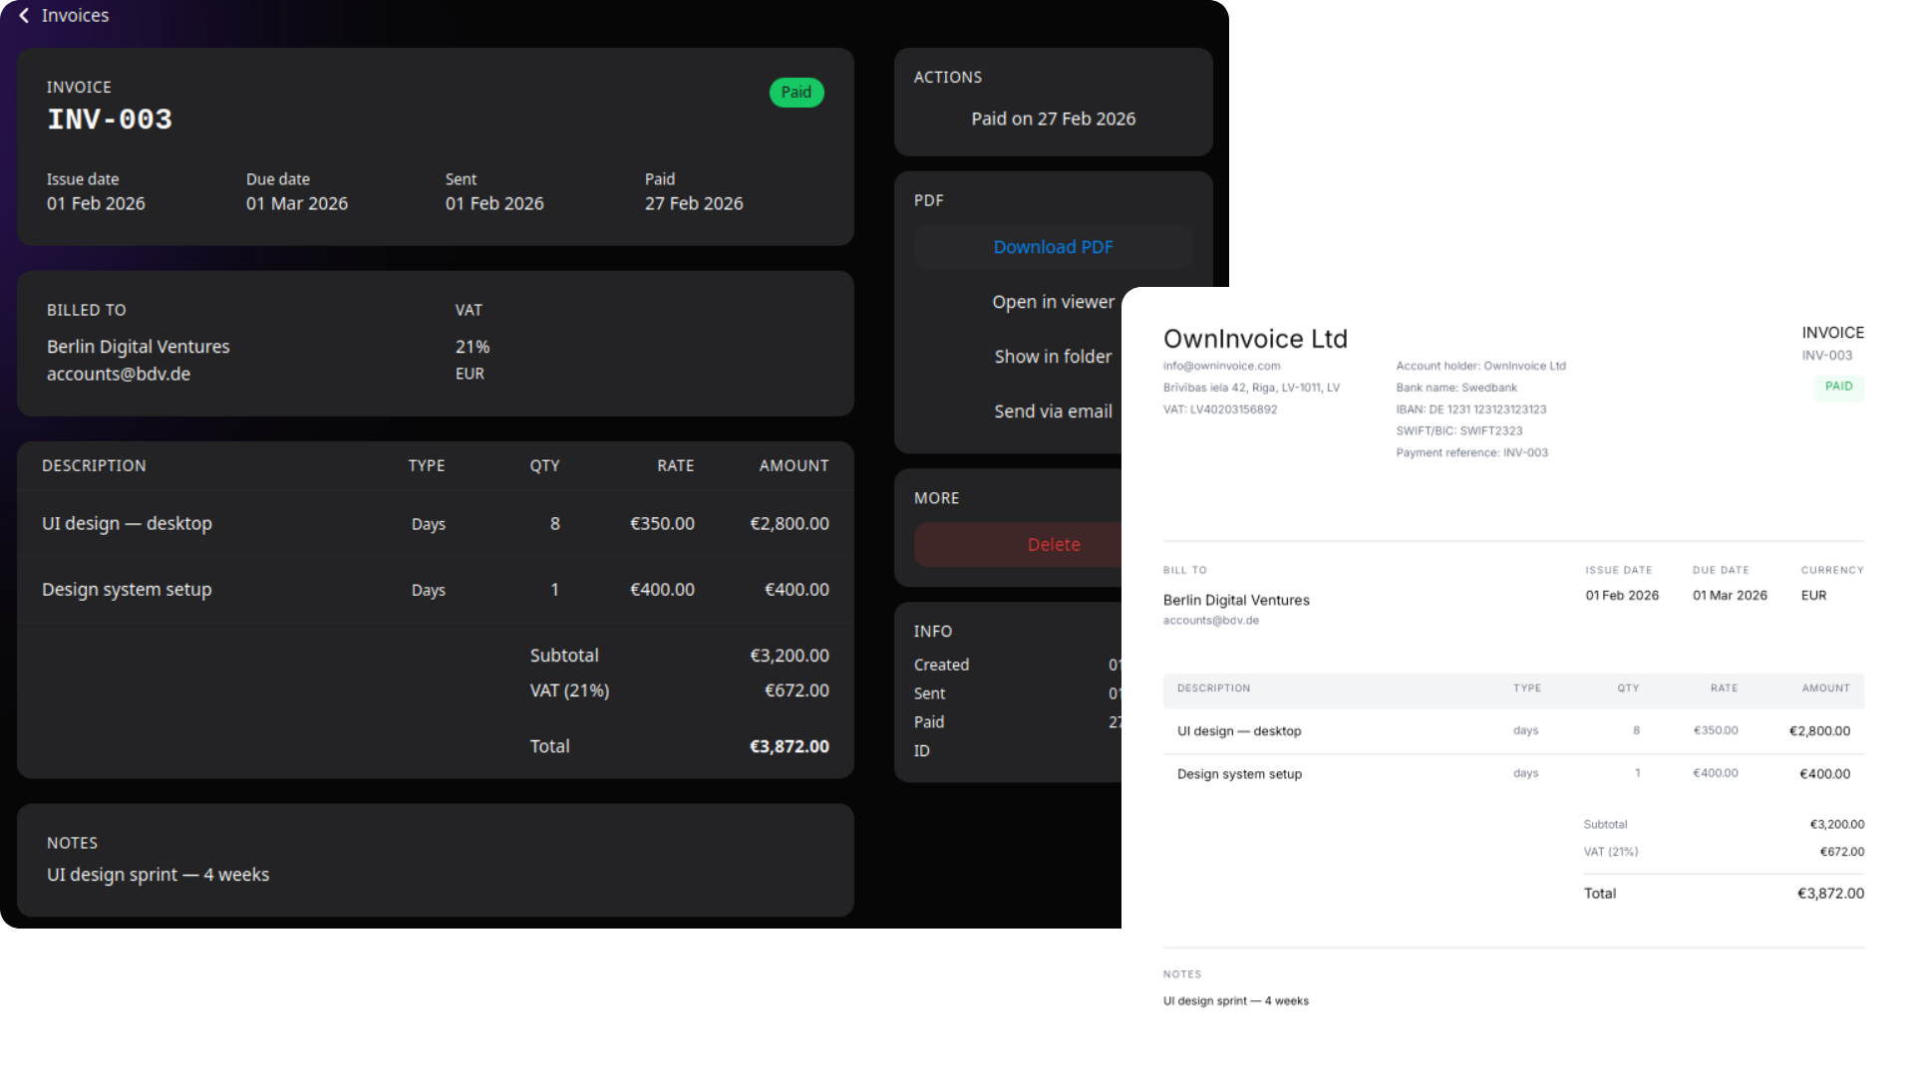This screenshot has width=1914, height=1076.
Task: Select Berlin Digital Ventures in Billed To card
Action: coord(139,347)
